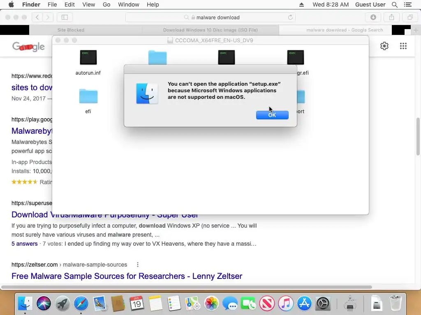Click the Safari forward arrow
The height and width of the screenshot is (315, 421).
pyautogui.click(x=48, y=17)
